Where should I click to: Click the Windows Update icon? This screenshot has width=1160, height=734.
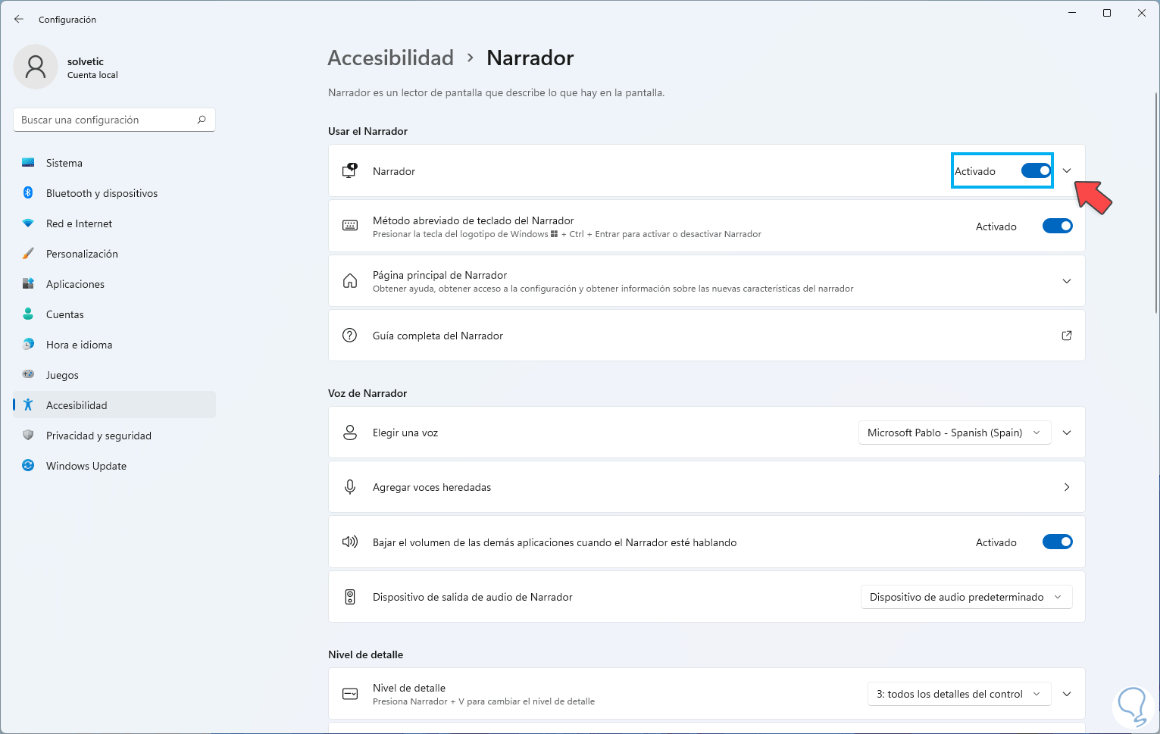[x=28, y=466]
